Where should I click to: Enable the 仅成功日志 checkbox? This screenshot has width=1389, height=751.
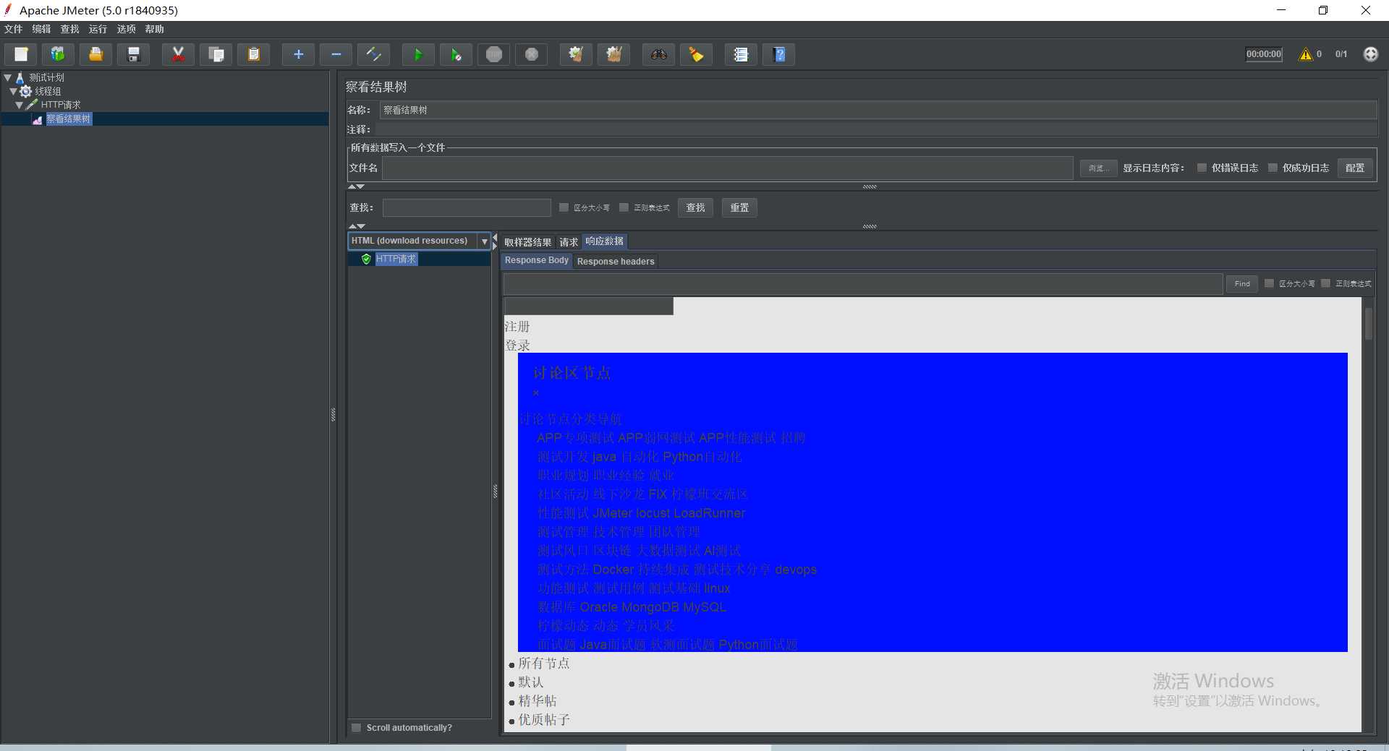(1273, 168)
